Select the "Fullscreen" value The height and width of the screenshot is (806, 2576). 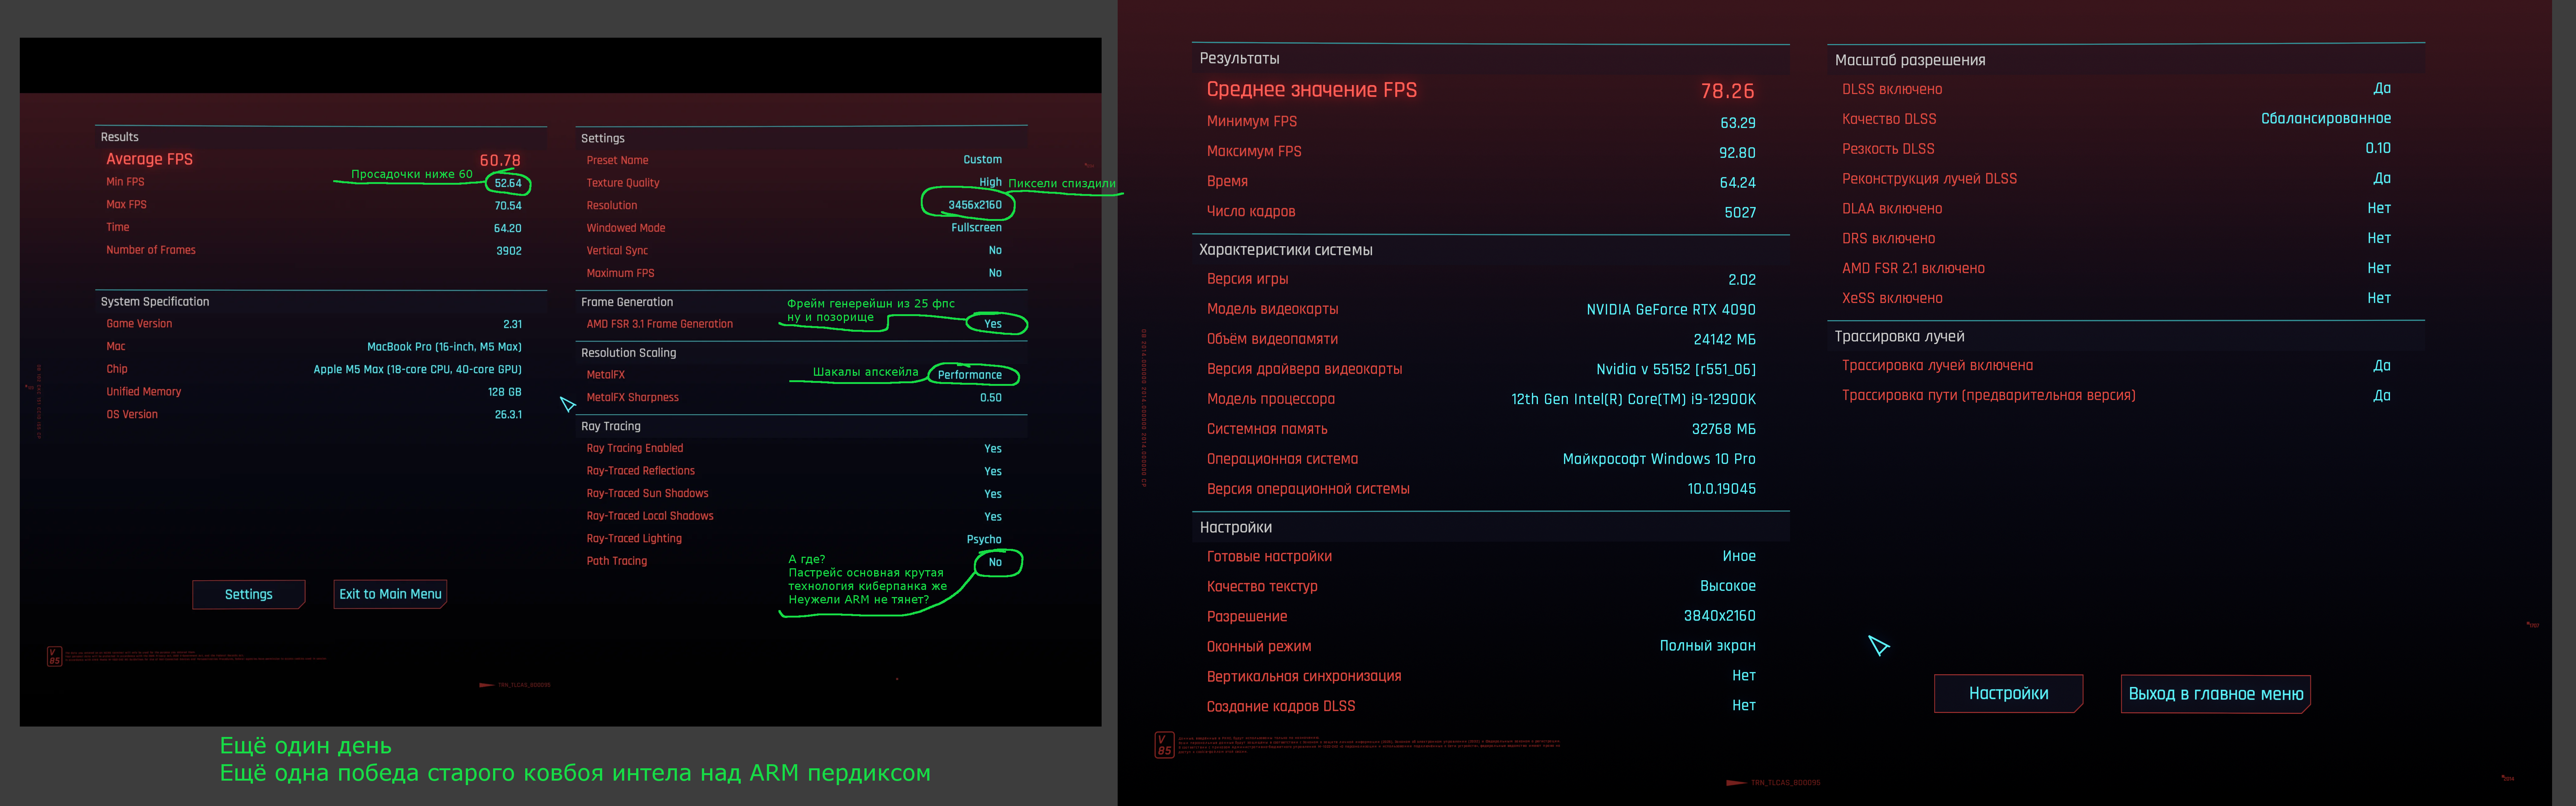pyautogui.click(x=976, y=228)
